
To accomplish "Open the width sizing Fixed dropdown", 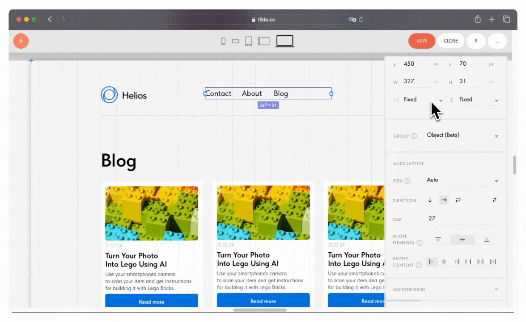I will tap(423, 100).
